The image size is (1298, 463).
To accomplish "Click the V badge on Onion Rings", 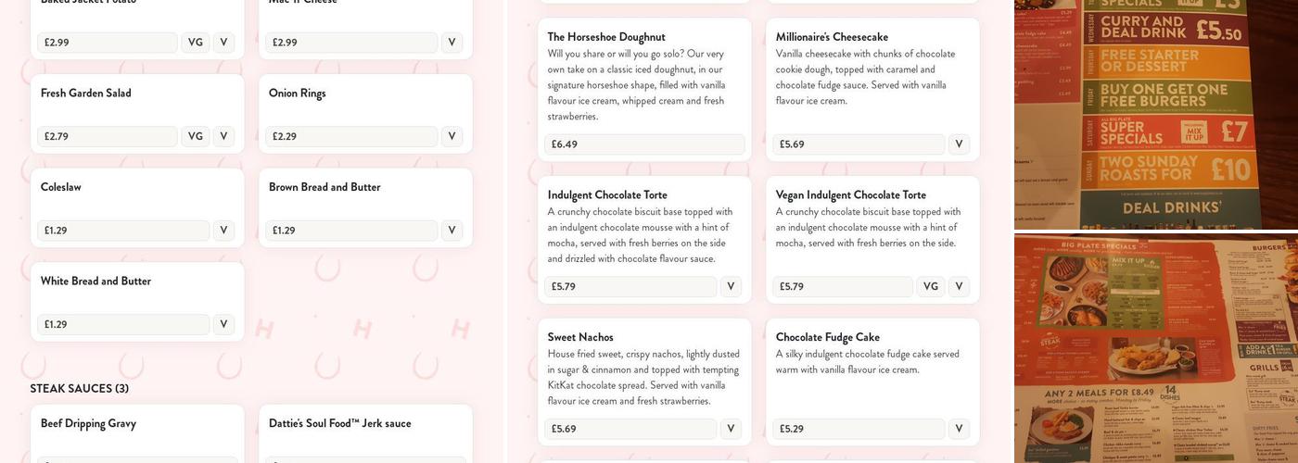I will click(452, 136).
